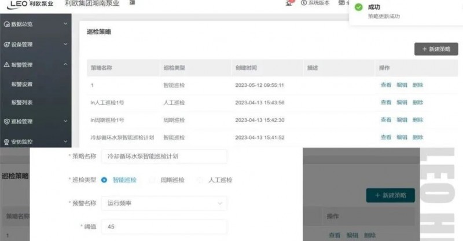463x241 pixels.
Task: Click the 巡检管理 shield icon in sidebar
Action: coord(6,122)
